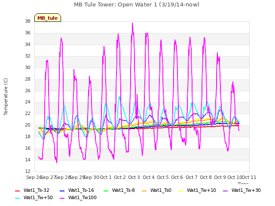Image resolution: width=275 pixels, height=206 pixels.
Task: Click the yellow Wat1_Tw+10 legend swatch
Action: pos(181,191)
